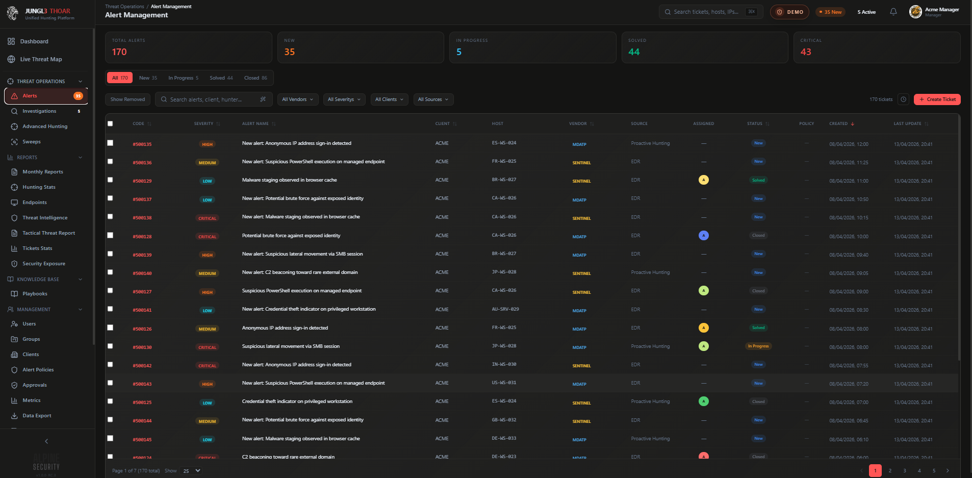Collapse the Management section
Screen dimensions: 972x478
80,309
